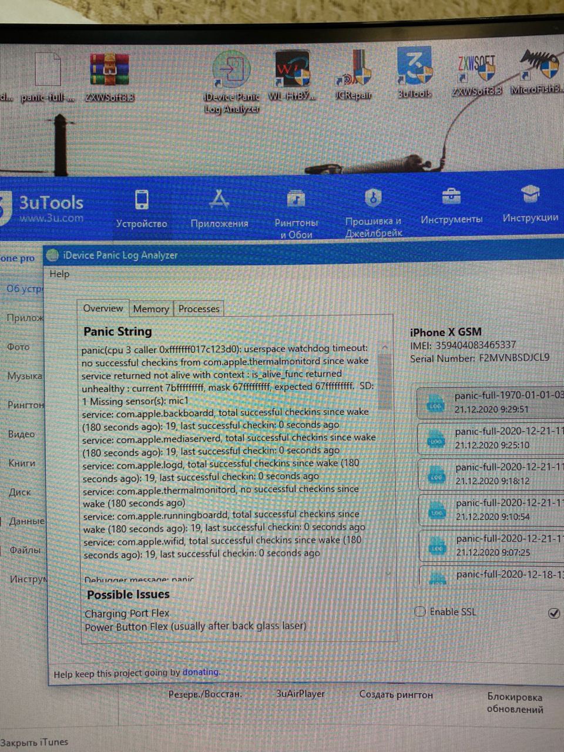Viewport: 564px width, 752px height.
Task: Open the Приложения section in 3uTools
Action: point(219,209)
